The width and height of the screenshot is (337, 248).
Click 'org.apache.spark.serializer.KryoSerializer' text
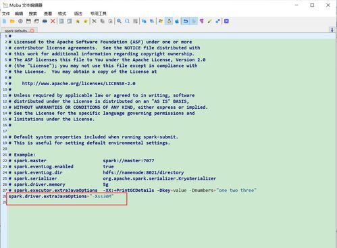159,178
